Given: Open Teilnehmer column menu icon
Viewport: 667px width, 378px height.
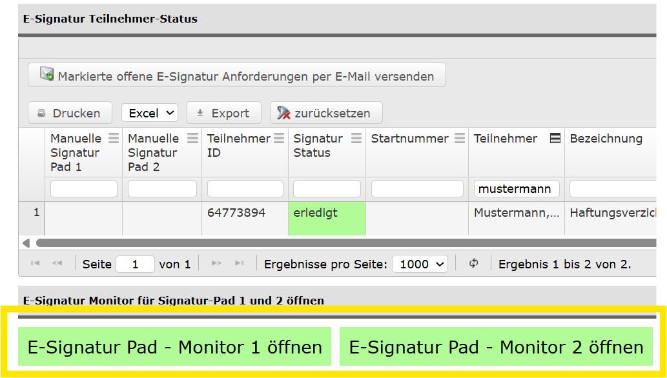Looking at the screenshot, I should [555, 138].
